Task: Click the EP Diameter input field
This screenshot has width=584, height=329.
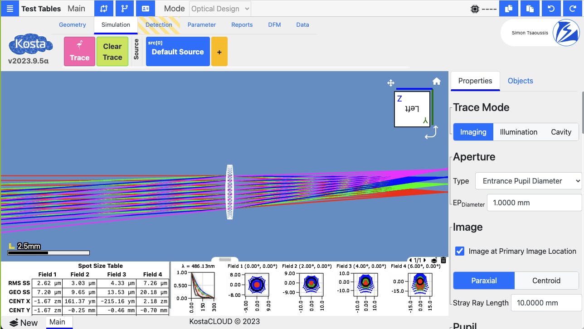Action: [x=534, y=203]
